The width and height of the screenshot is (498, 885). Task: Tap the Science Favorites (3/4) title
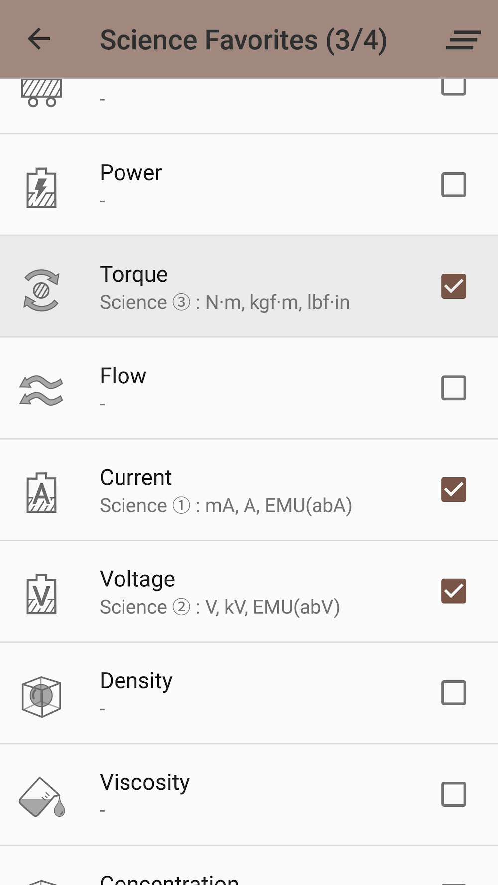coord(244,40)
